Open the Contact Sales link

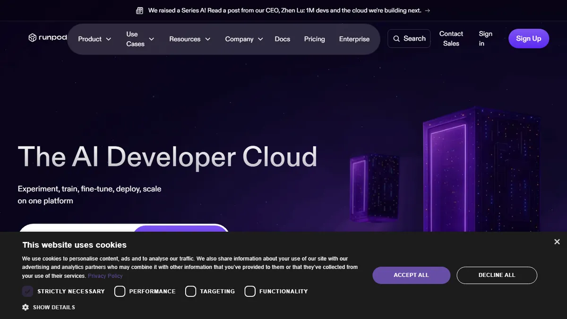(451, 39)
